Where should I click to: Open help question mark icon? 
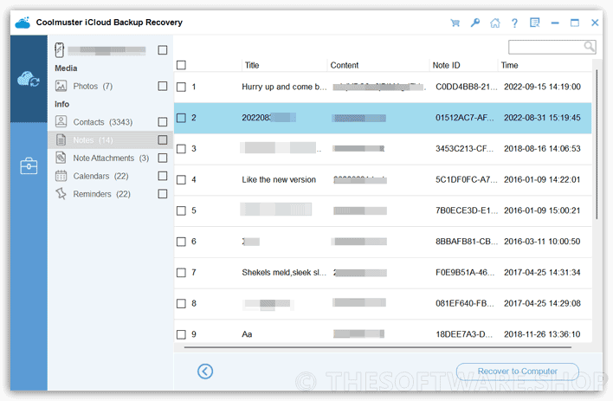coord(514,23)
